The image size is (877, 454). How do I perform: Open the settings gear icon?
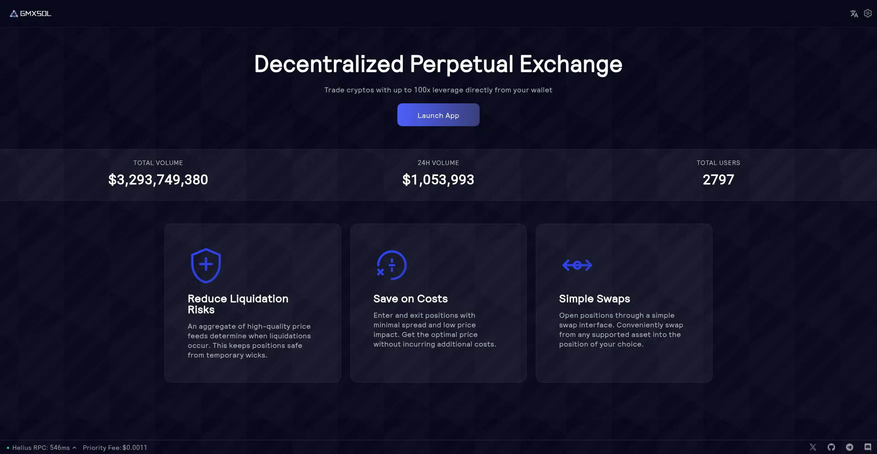[x=868, y=14]
